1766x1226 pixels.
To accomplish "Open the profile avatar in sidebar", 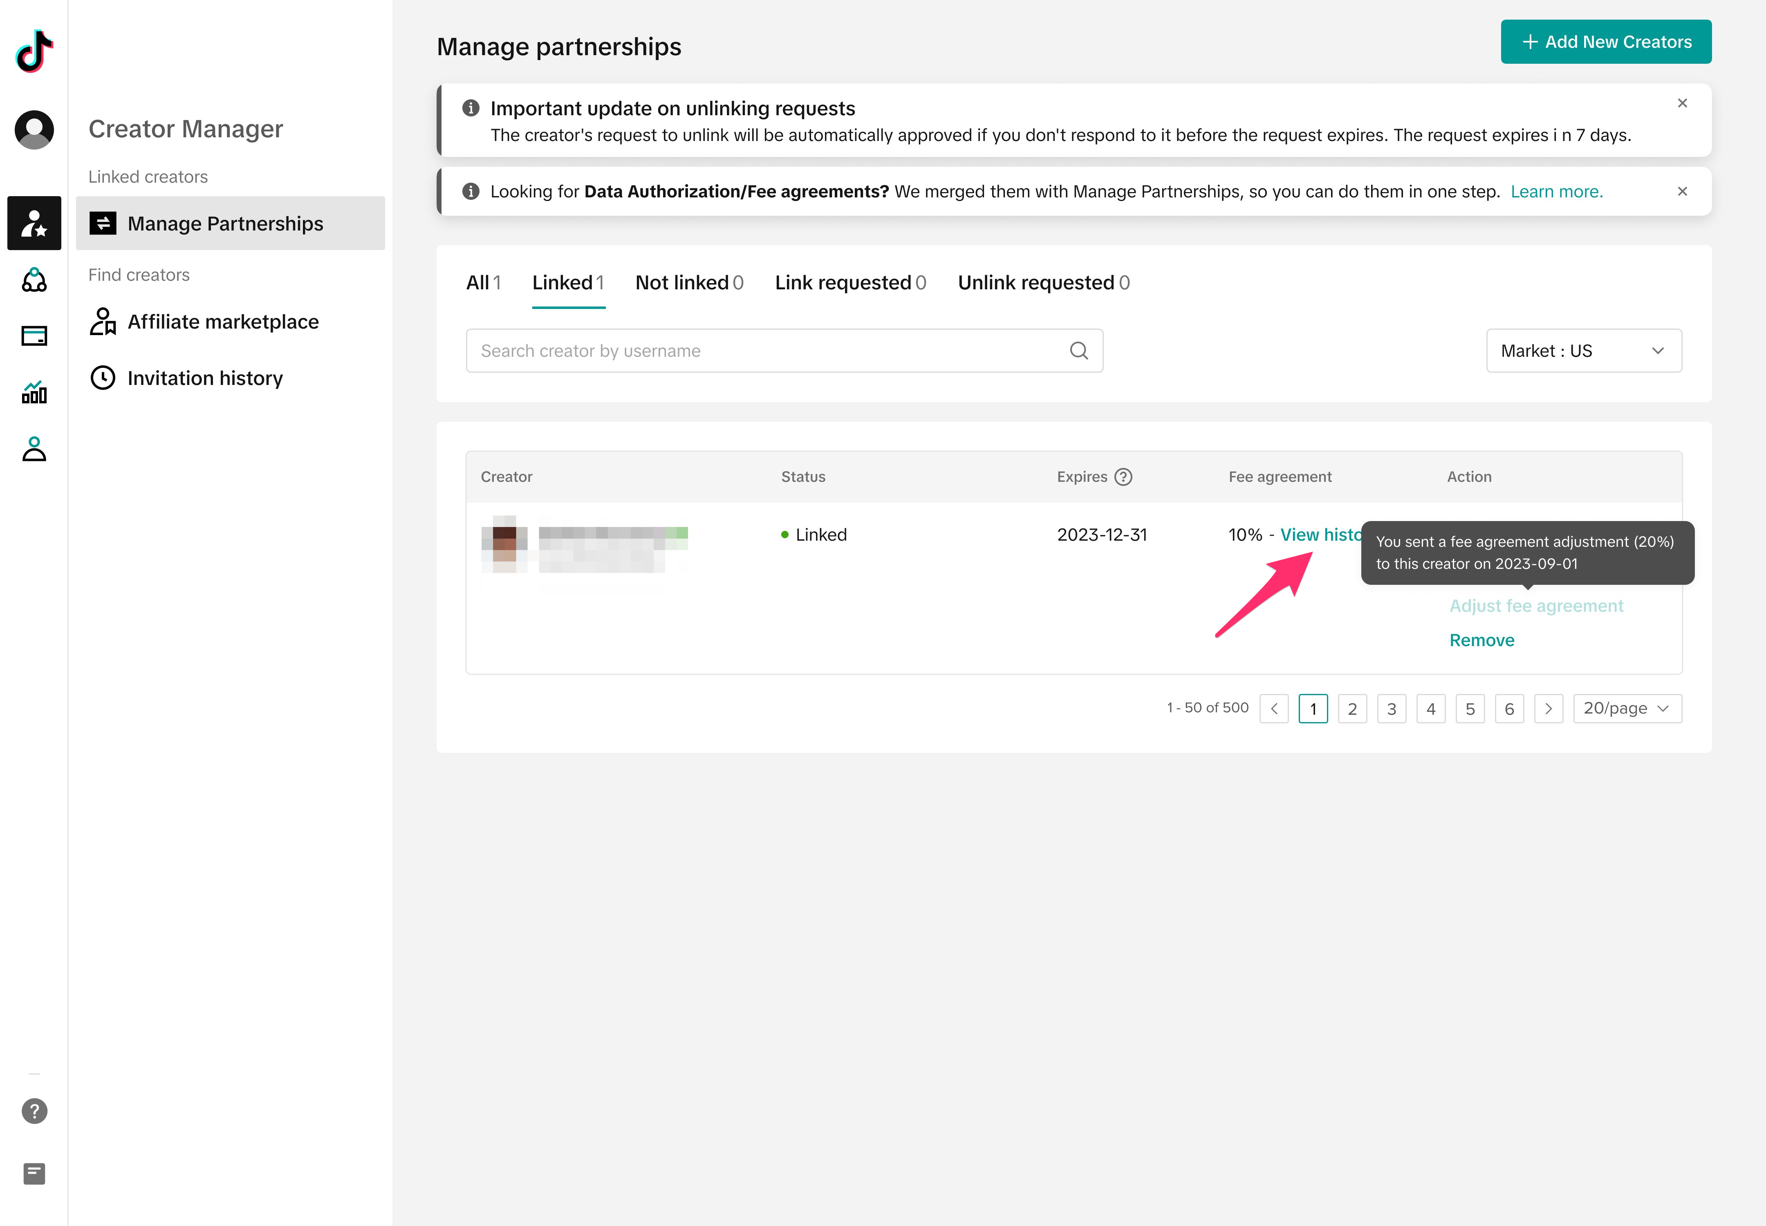I will (34, 129).
